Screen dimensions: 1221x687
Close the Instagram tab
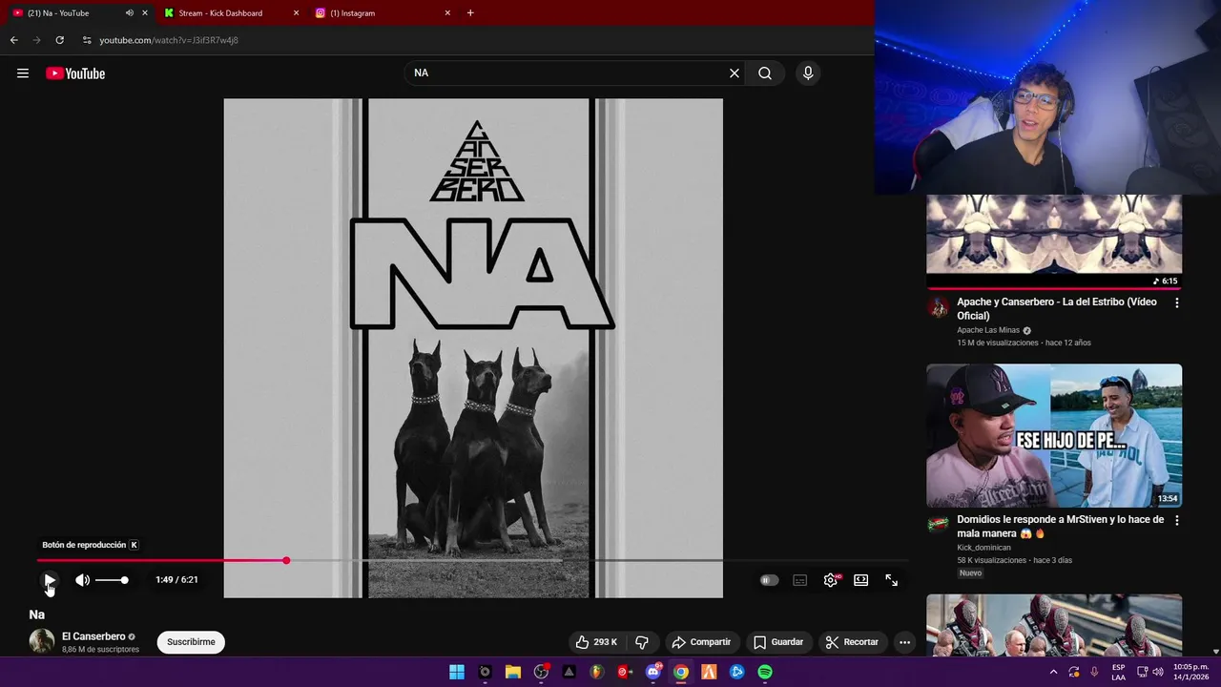pyautogui.click(x=447, y=13)
